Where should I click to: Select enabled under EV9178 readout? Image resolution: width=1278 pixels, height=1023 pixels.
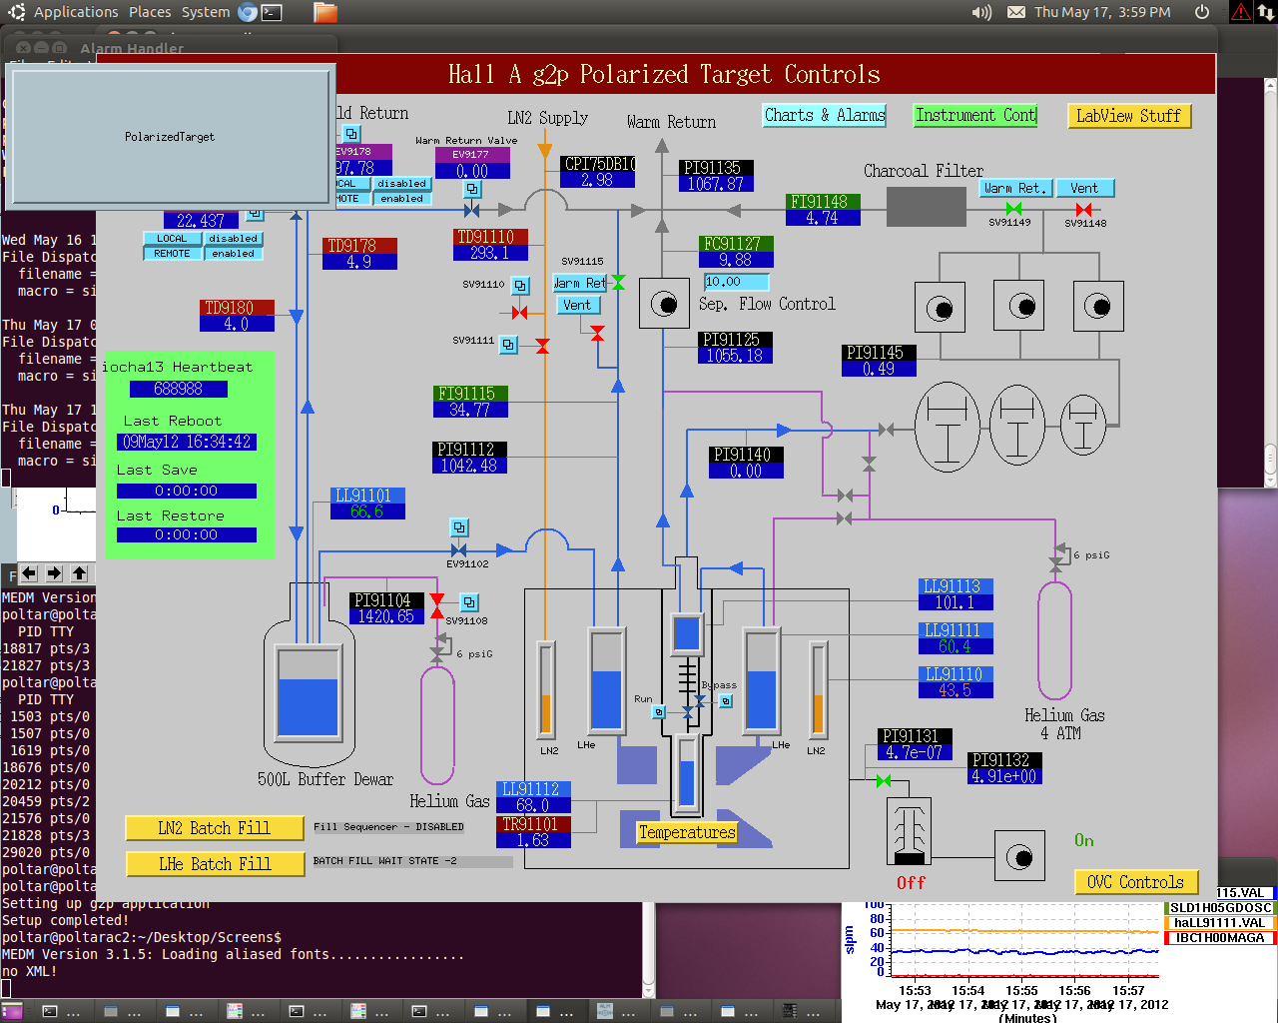tap(401, 199)
